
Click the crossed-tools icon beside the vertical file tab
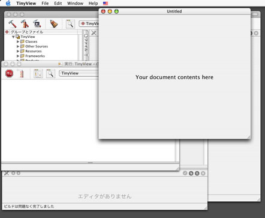(94, 33)
